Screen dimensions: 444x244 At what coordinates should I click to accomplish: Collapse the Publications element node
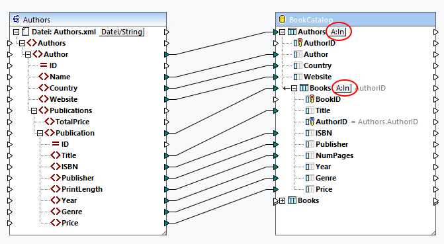coord(34,110)
